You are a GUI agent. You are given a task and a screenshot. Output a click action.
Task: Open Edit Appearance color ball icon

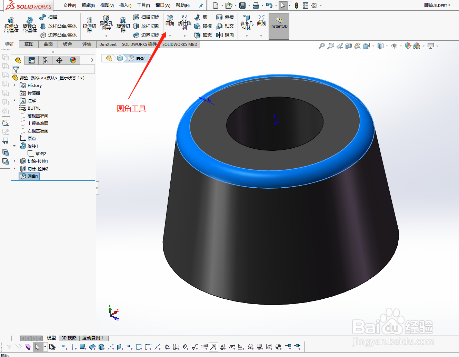[x=408, y=46]
